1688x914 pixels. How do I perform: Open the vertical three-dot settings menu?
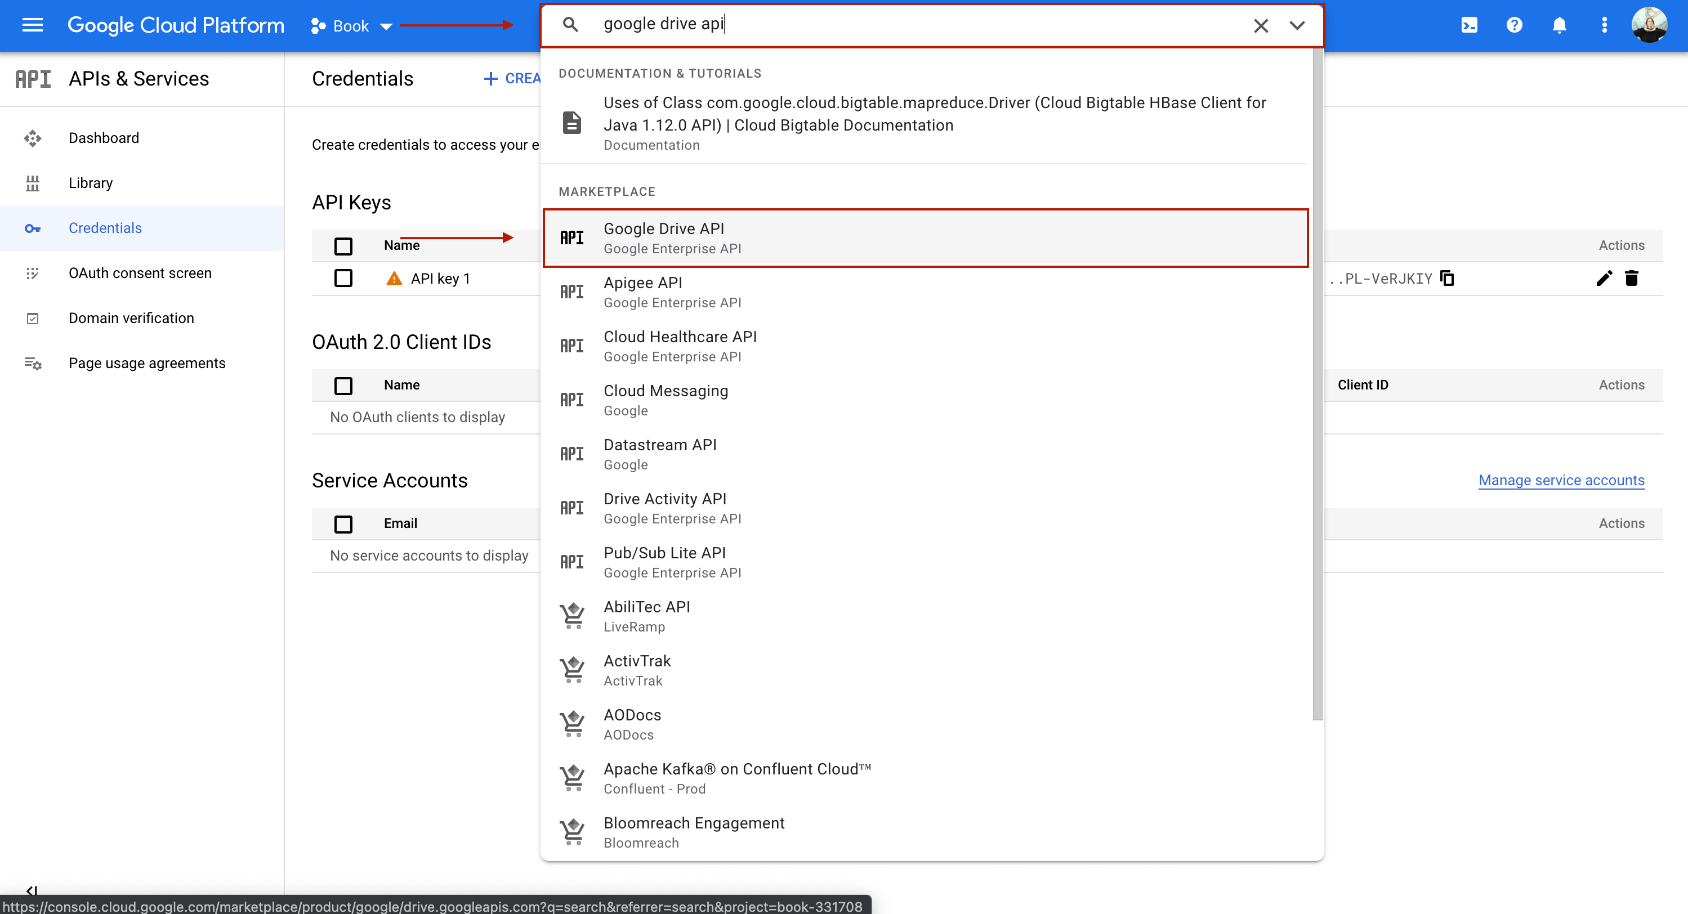tap(1604, 25)
